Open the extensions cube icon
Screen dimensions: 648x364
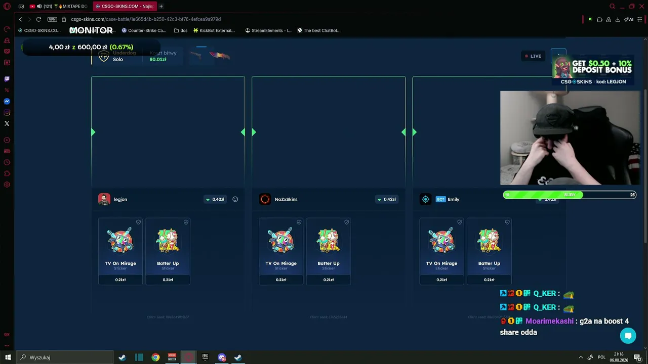(599, 19)
